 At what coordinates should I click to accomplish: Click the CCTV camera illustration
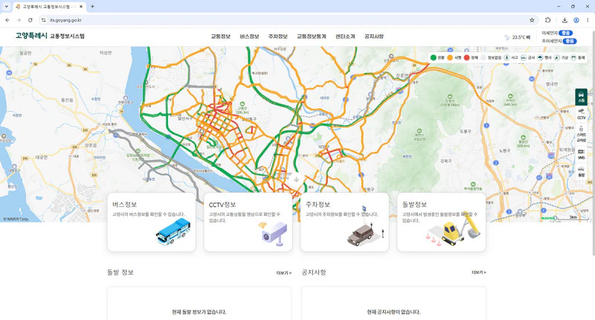tap(274, 232)
